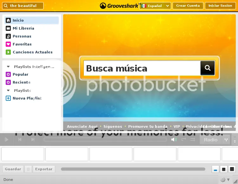Skip to the previous song
This screenshot has height=184, width=238.
20,140
